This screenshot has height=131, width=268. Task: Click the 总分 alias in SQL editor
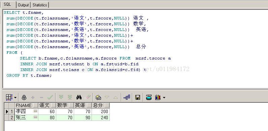click(141, 47)
